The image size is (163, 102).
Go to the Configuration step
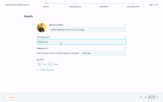click(75, 4)
